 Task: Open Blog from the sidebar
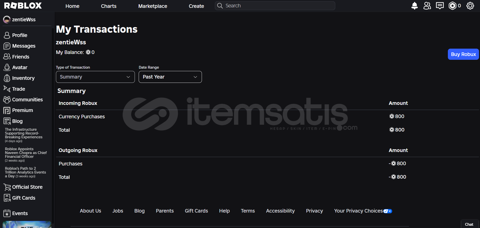(13, 121)
